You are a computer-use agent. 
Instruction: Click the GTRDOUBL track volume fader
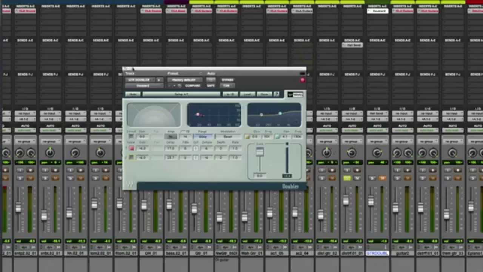pos(371,201)
